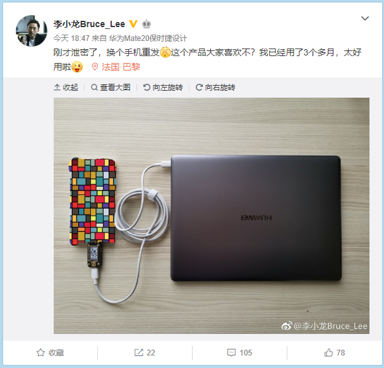Image resolution: width=384 pixels, height=368 pixels.
Task: Toggle the 收藏 star favorite
Action: pyautogui.click(x=50, y=353)
